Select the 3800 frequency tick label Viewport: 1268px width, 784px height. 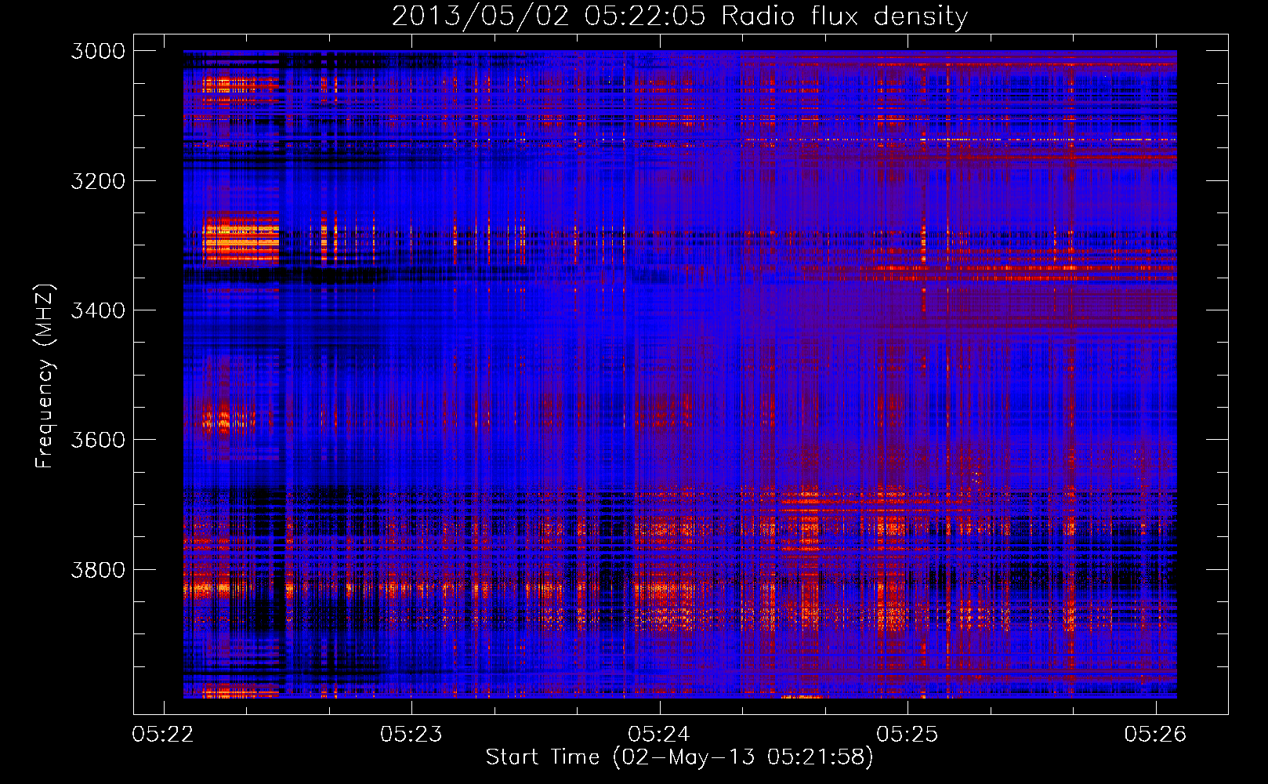click(x=98, y=569)
